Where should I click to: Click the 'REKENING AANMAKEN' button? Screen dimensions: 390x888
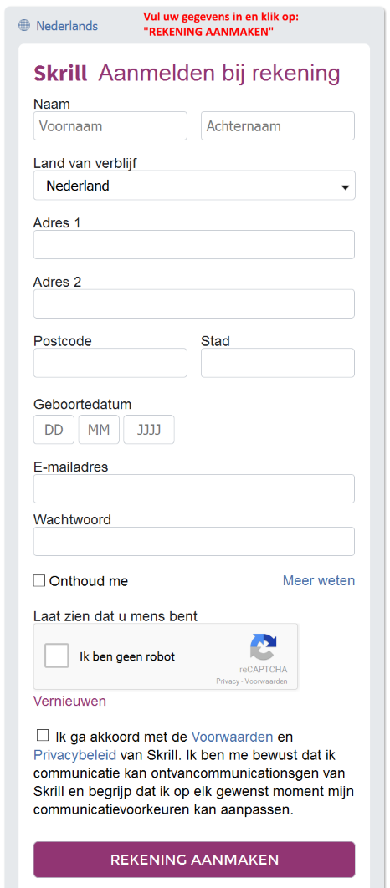pos(194,859)
